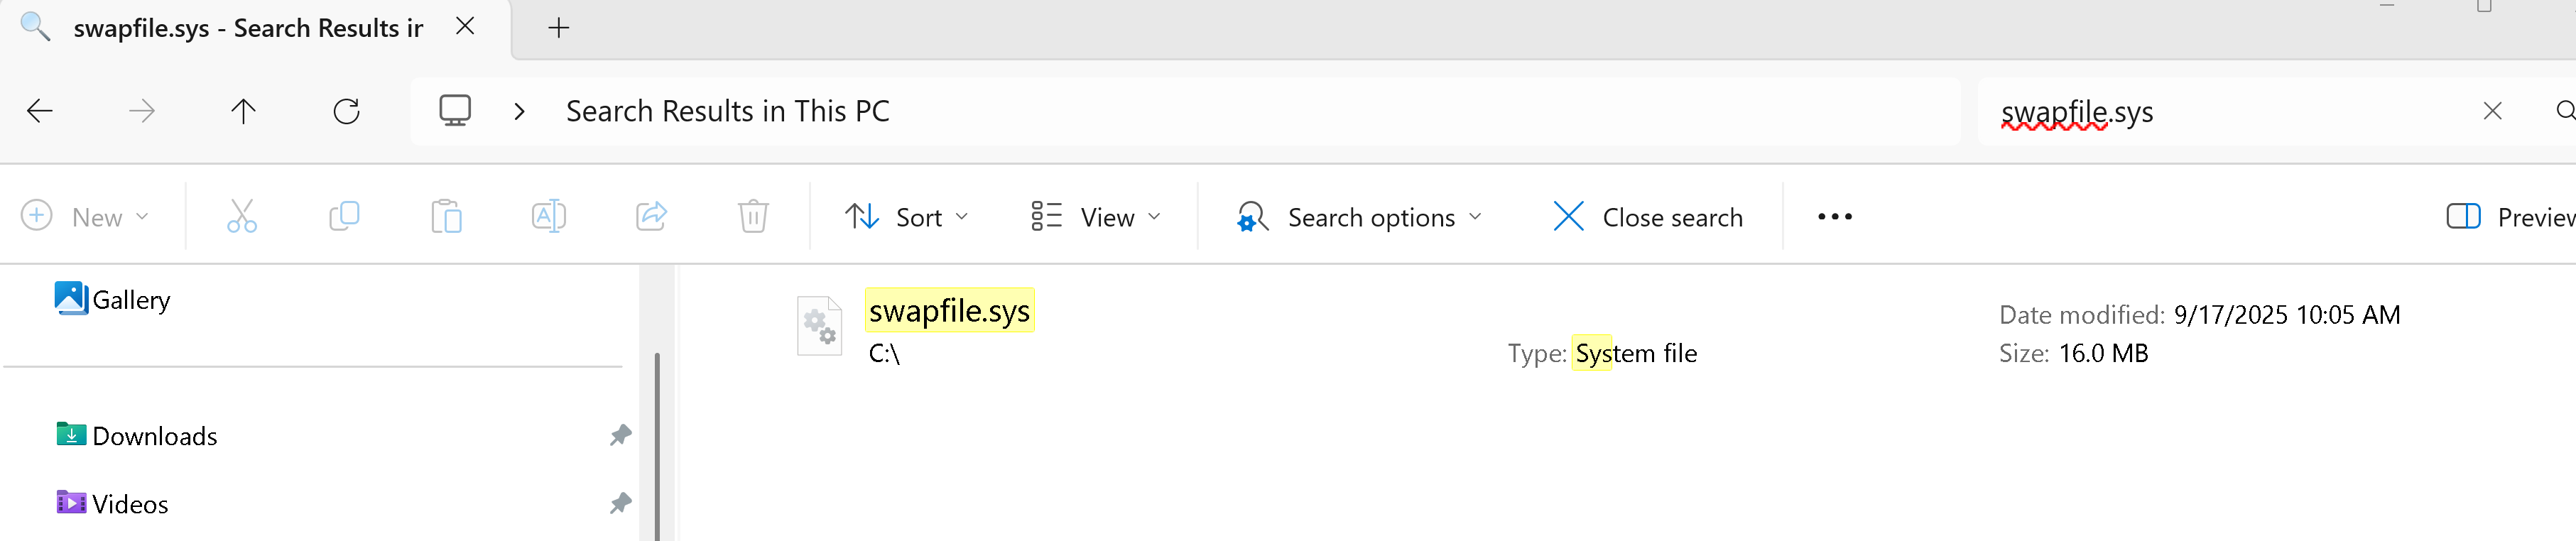Click the Share icon
The height and width of the screenshot is (541, 2576).
coord(651,216)
